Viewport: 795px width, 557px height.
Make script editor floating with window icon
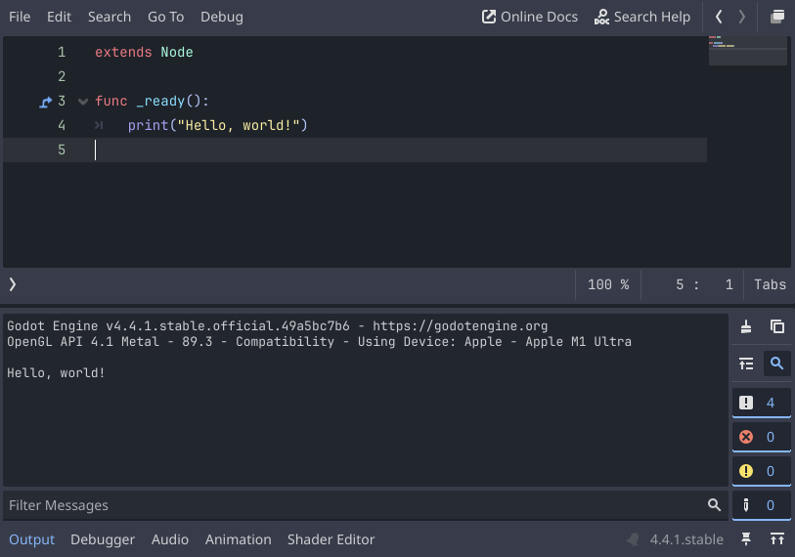(777, 17)
